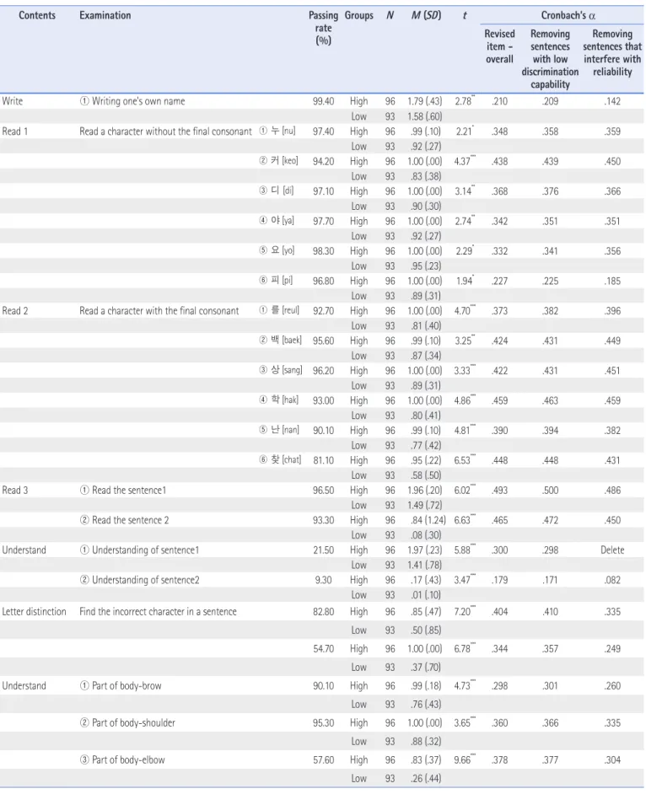Image resolution: width=646 pixels, height=794 pixels.
Task: Click the 'Contents' column header
Action: coord(37,15)
